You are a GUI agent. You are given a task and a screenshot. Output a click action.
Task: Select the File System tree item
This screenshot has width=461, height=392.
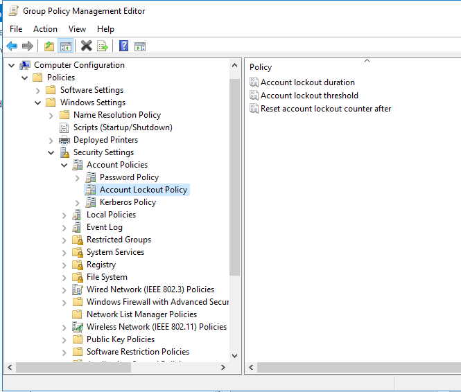pyautogui.click(x=107, y=277)
